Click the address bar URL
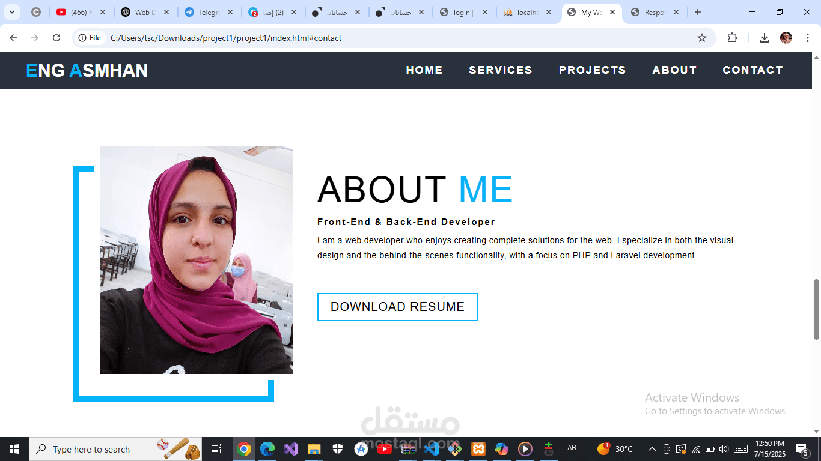This screenshot has width=821, height=461. 226,38
